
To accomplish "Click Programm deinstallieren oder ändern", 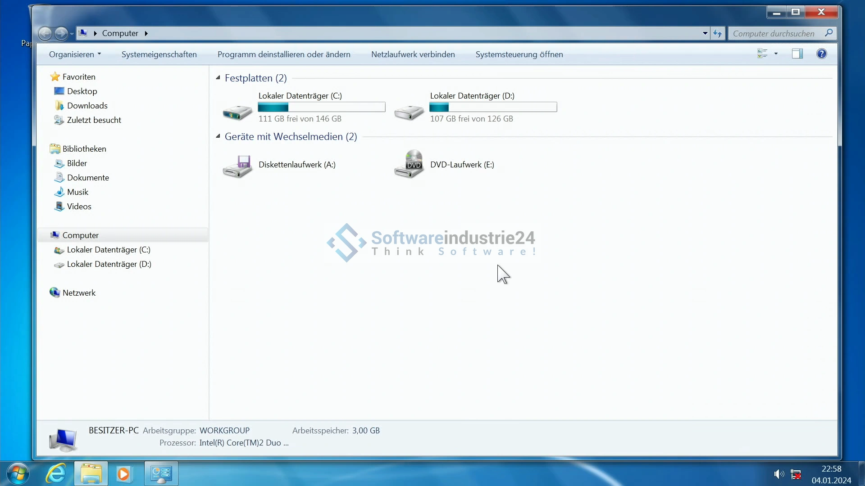I will click(284, 54).
